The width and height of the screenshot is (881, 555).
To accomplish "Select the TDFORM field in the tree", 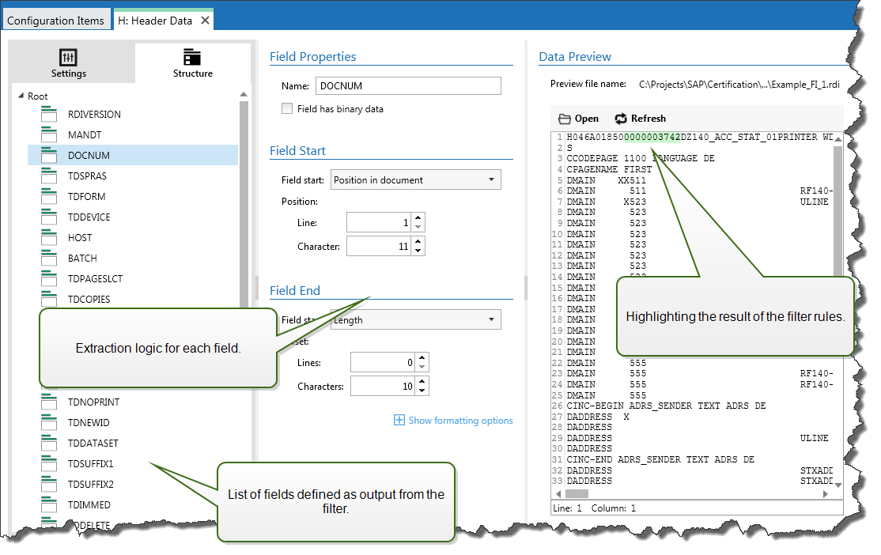I will pyautogui.click(x=87, y=197).
